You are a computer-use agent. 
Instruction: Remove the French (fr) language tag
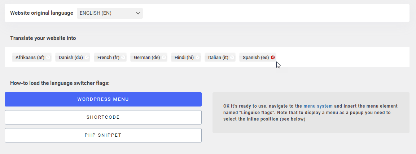pos(123,58)
